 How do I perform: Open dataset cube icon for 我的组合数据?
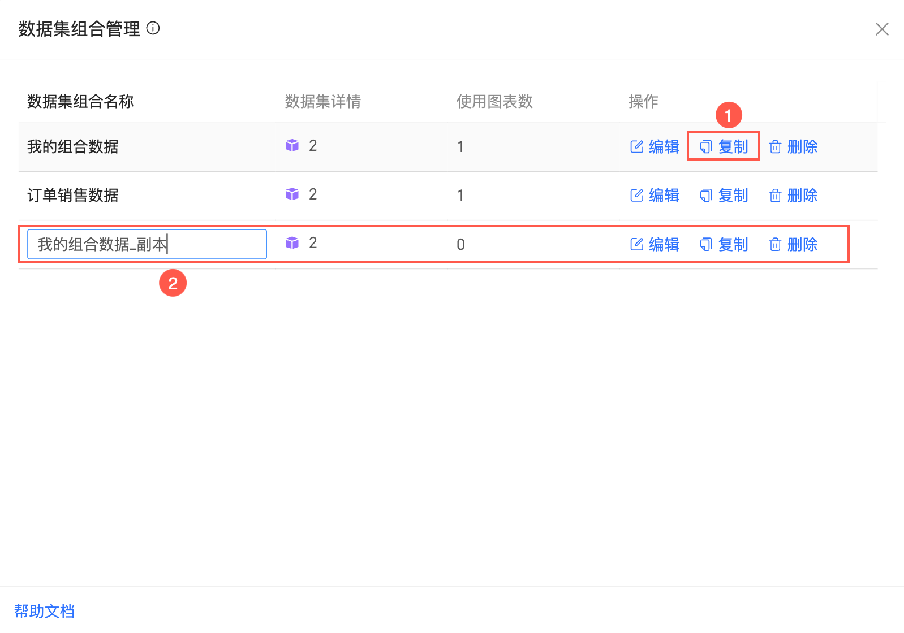click(x=292, y=145)
